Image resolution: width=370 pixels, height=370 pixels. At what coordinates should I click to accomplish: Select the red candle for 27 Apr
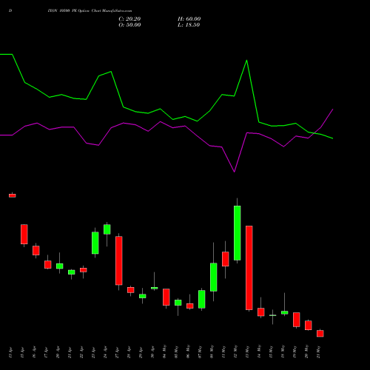(x=119, y=260)
